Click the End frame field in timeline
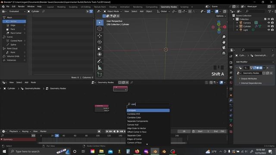276x155 pixels. [x=219, y=131]
